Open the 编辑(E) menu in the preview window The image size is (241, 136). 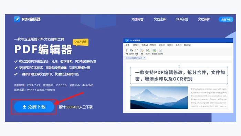(x=136, y=45)
